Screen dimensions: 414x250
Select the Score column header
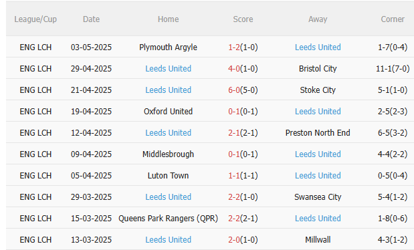243,19
